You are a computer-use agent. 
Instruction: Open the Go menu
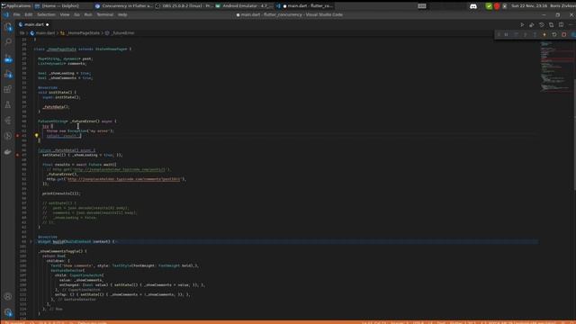76,14
